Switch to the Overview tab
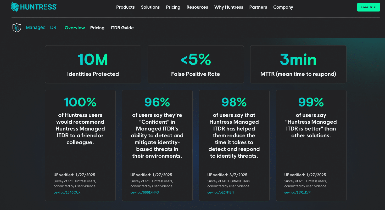The width and height of the screenshot is (385, 210). click(75, 28)
